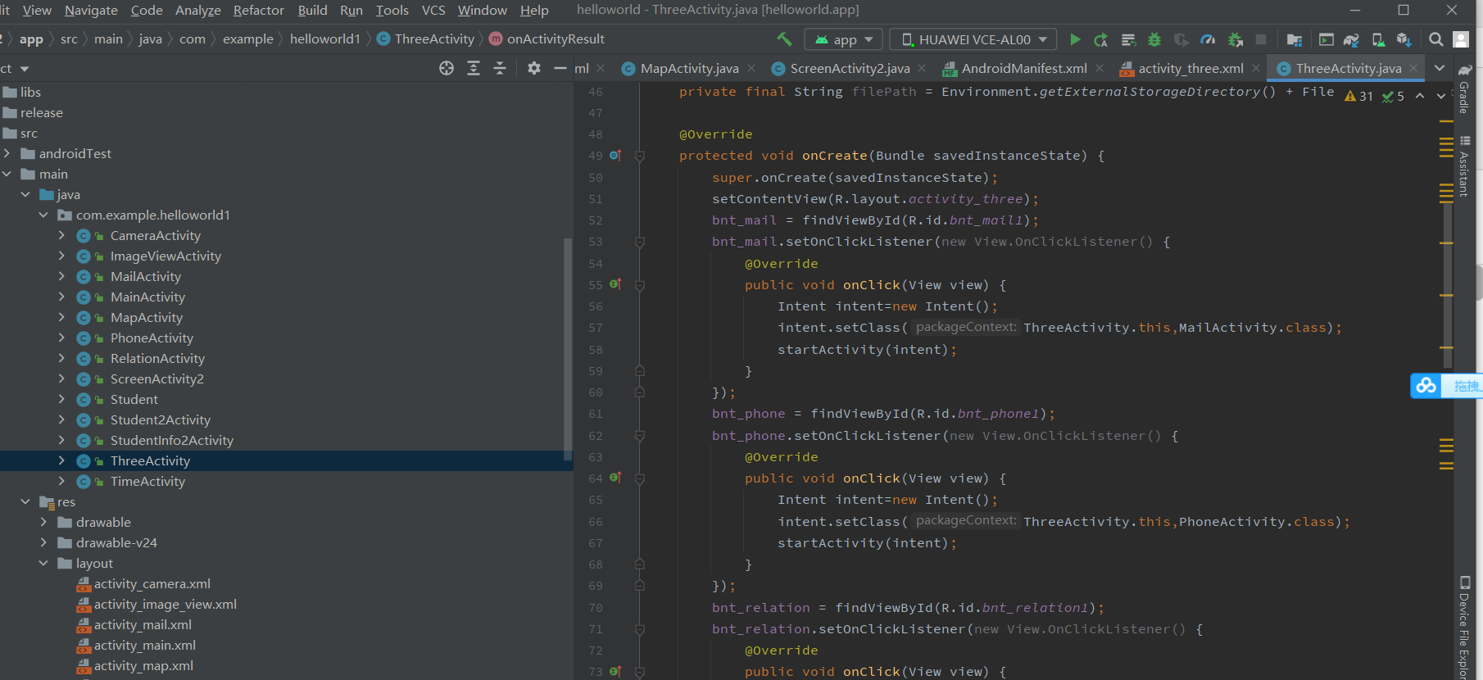Viewport: 1483px width, 680px height.
Task: Open the Profile app gauge icon
Action: click(x=1208, y=39)
